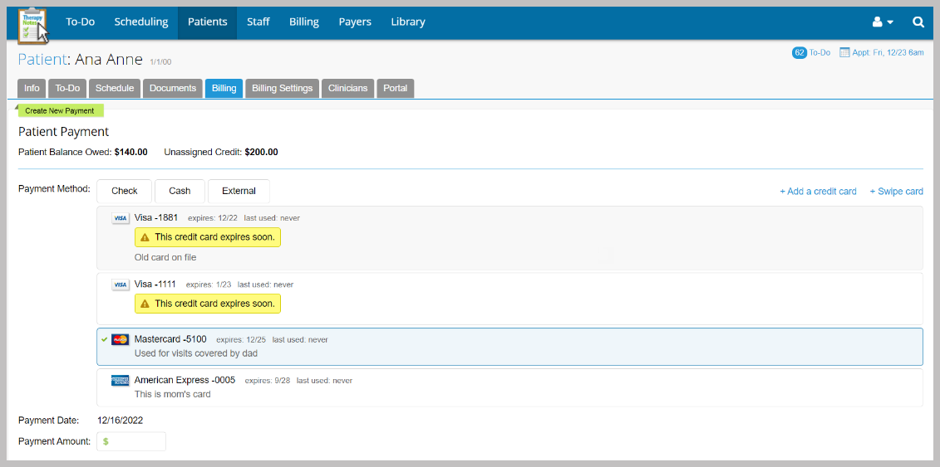This screenshot has height=467, width=940.
Task: Open the user account dropdown menu
Action: click(x=883, y=22)
